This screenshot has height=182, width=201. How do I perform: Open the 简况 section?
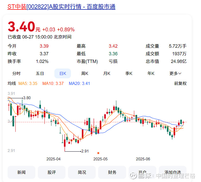click(x=82, y=172)
